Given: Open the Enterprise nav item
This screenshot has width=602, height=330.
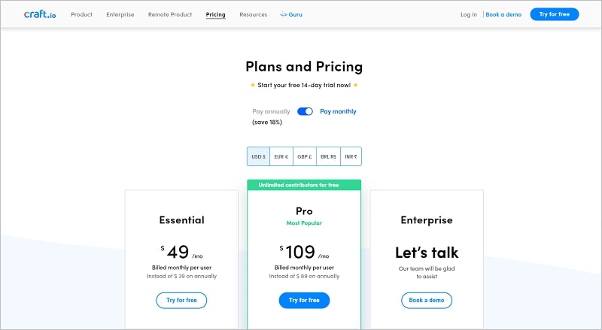Looking at the screenshot, I should 120,14.
